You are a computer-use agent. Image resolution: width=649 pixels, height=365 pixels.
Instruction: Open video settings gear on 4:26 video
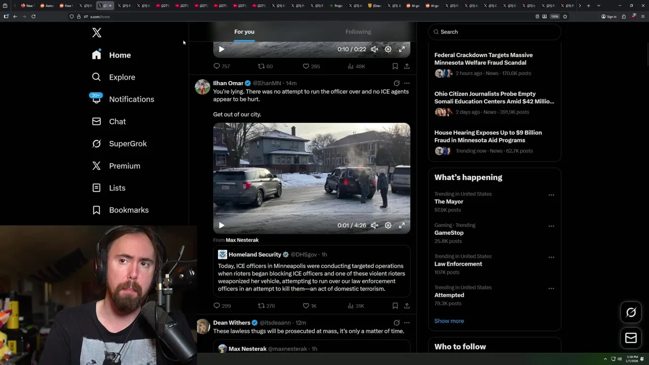click(x=388, y=226)
